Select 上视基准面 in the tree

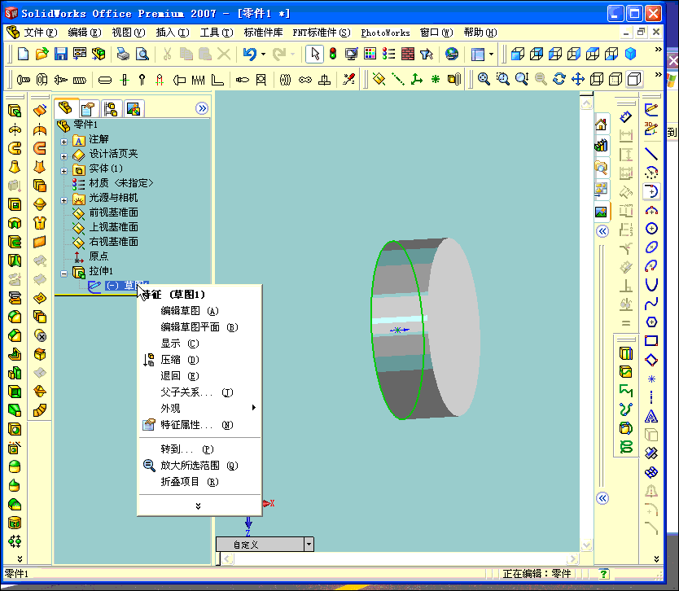click(x=113, y=227)
